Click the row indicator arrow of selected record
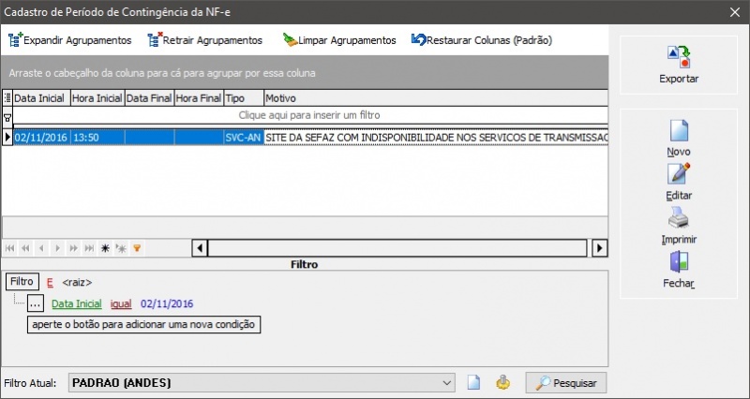The image size is (750, 399). pyautogui.click(x=7, y=137)
